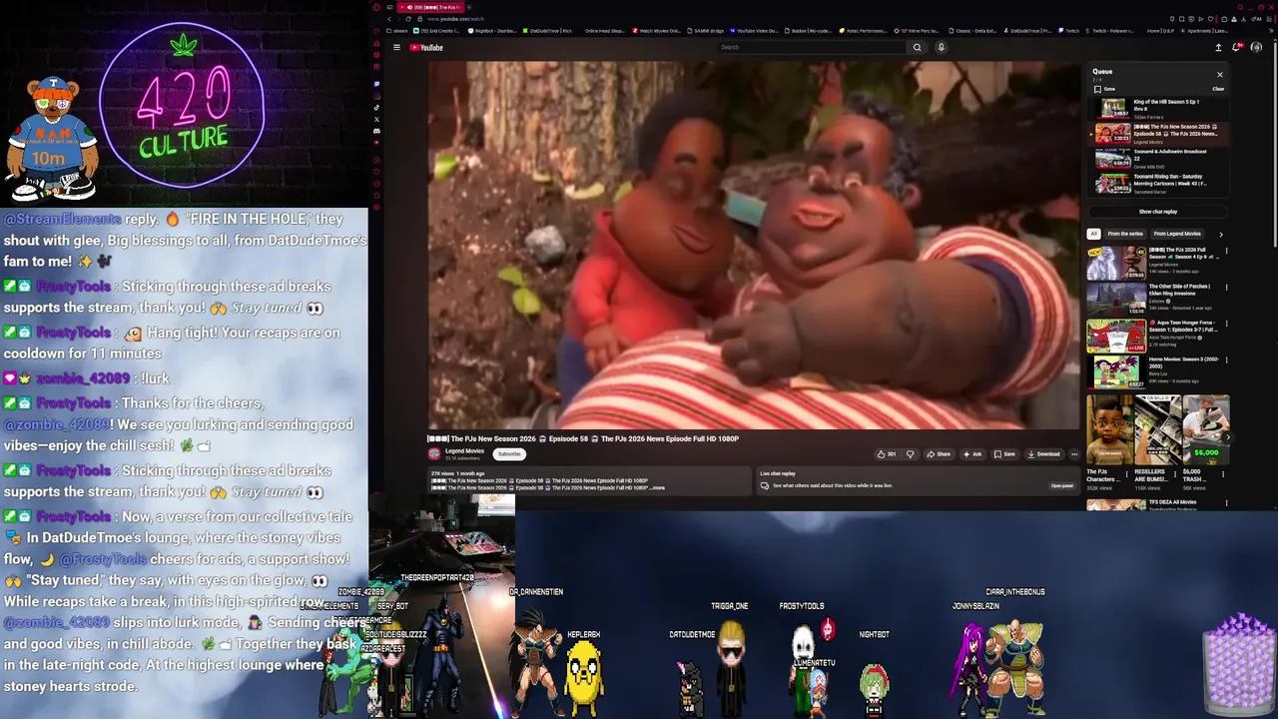Open options for Aqua Teen Hunger Force video
Screen dimensions: 1278x719
point(1226,324)
